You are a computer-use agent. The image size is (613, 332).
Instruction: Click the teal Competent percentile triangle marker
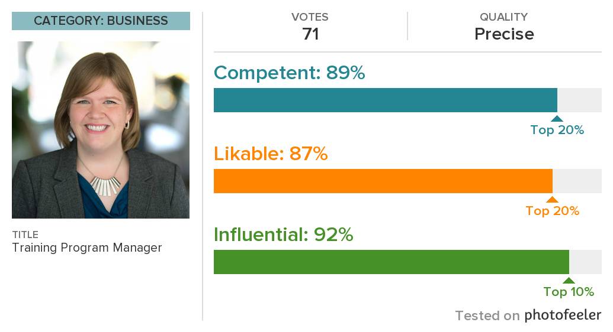tap(557, 119)
